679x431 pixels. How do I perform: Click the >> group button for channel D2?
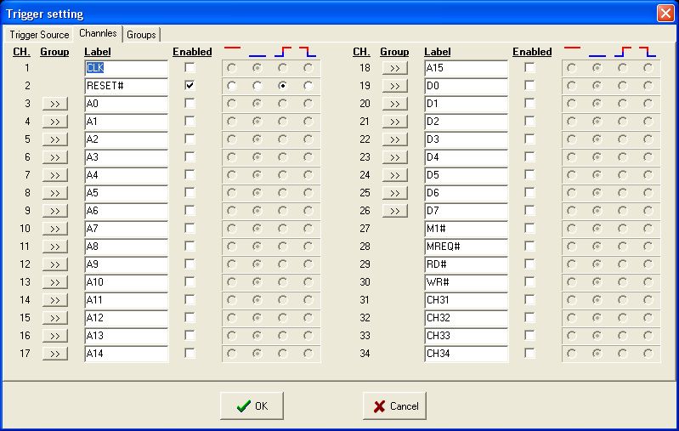click(x=394, y=122)
